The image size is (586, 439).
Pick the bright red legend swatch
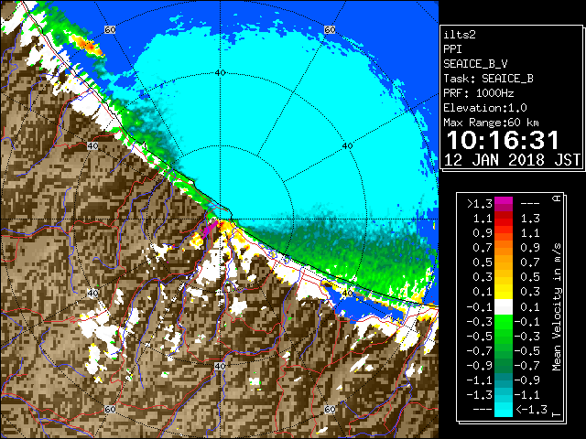504,222
